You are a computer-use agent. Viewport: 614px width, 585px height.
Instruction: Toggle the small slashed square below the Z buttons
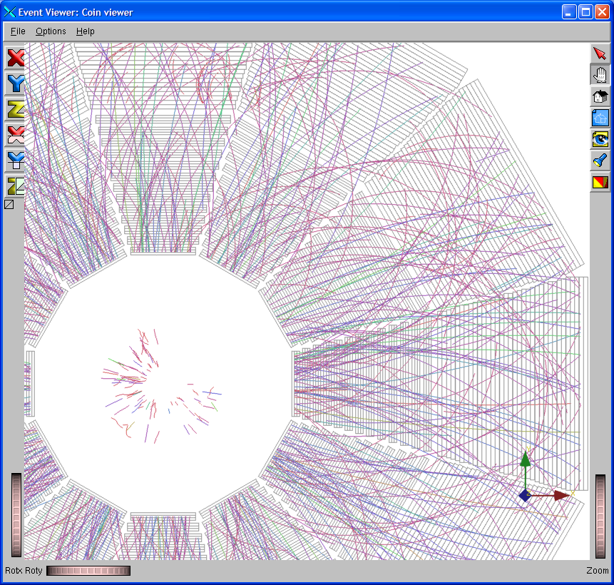(9, 204)
